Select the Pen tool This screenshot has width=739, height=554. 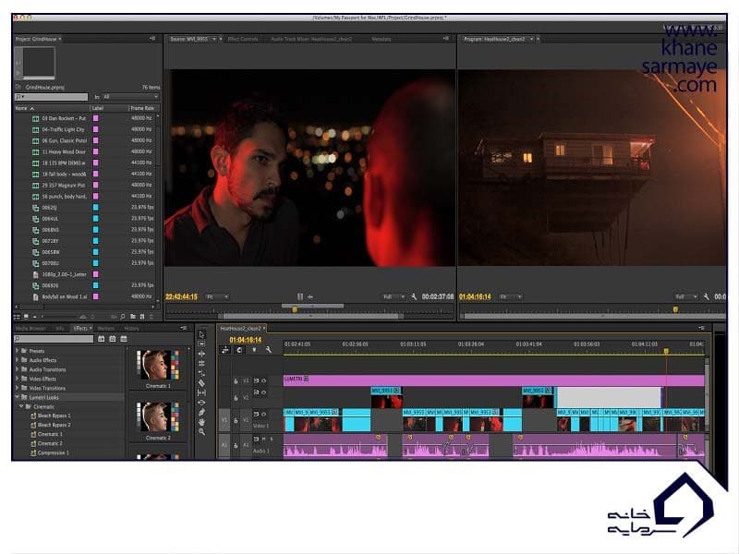(201, 412)
